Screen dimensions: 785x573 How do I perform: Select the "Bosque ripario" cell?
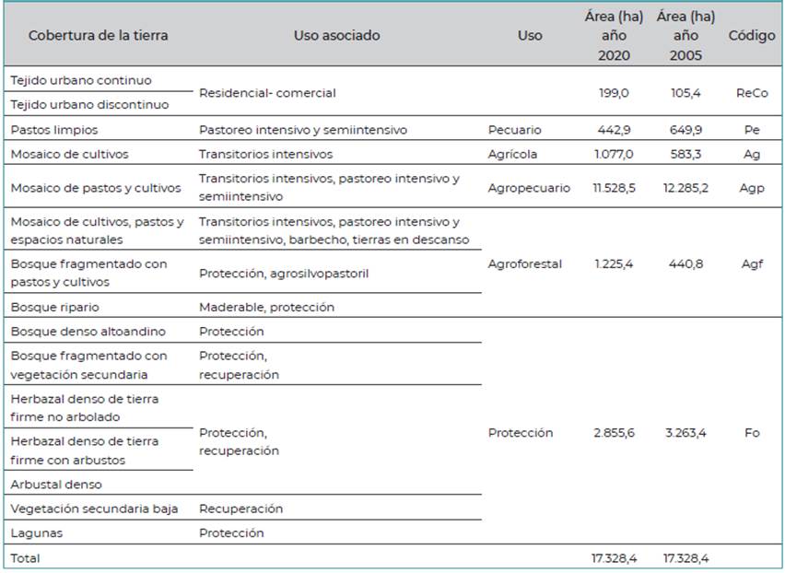click(54, 307)
